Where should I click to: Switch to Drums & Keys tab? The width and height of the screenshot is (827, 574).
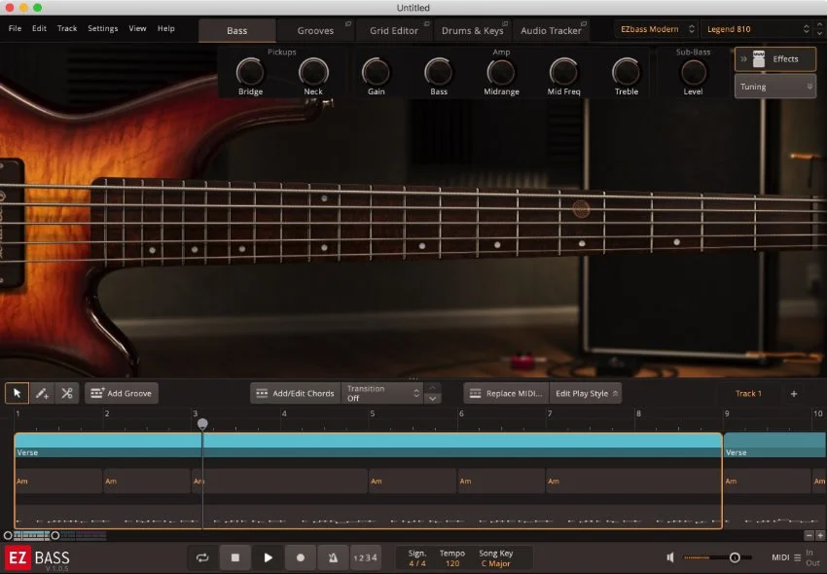pyautogui.click(x=472, y=30)
